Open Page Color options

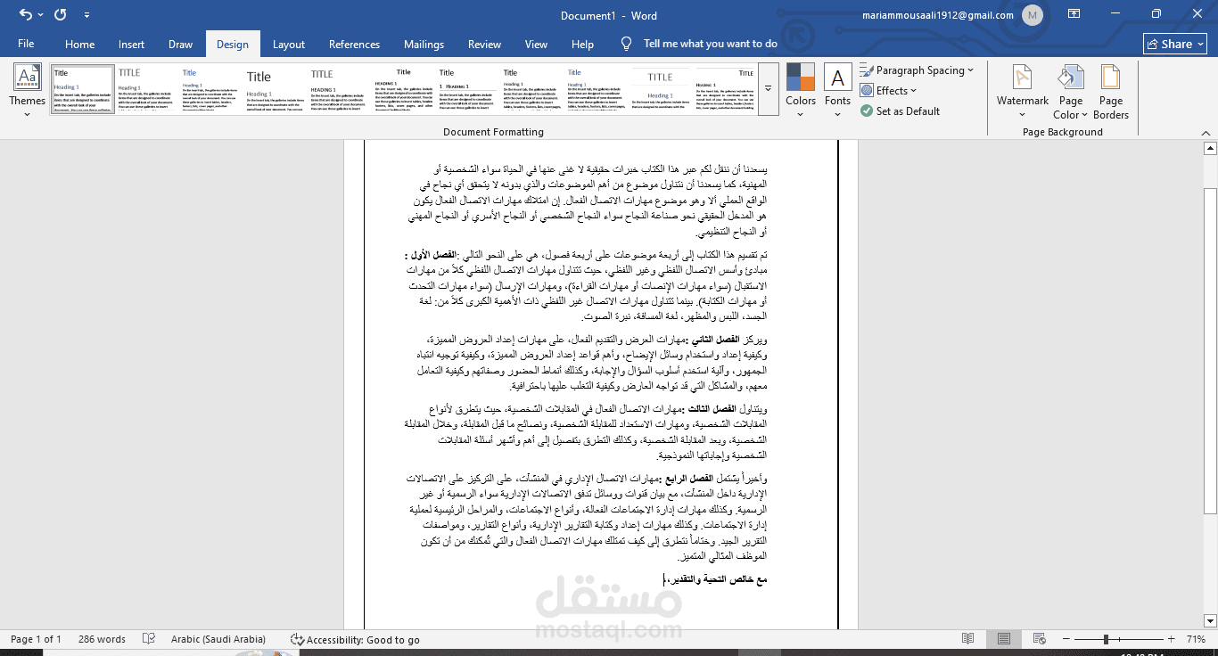point(1070,89)
